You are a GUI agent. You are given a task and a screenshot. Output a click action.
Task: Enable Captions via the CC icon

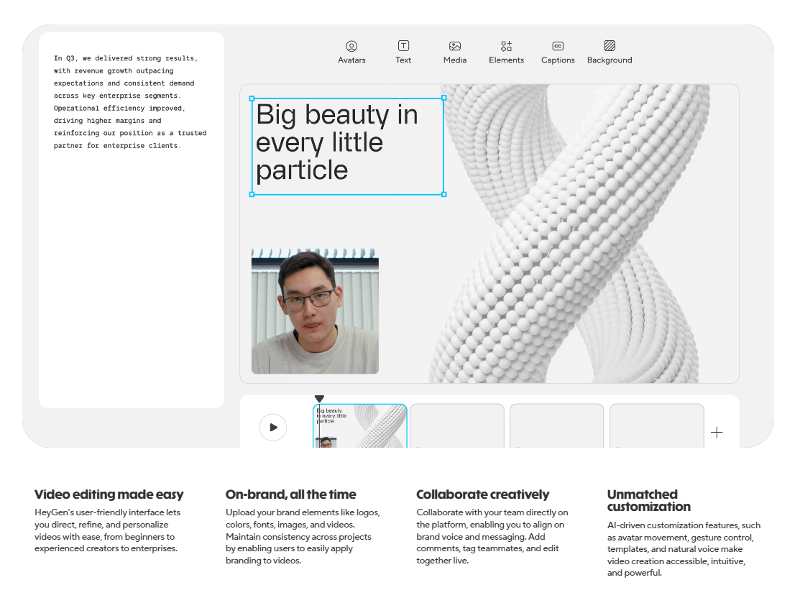[558, 46]
